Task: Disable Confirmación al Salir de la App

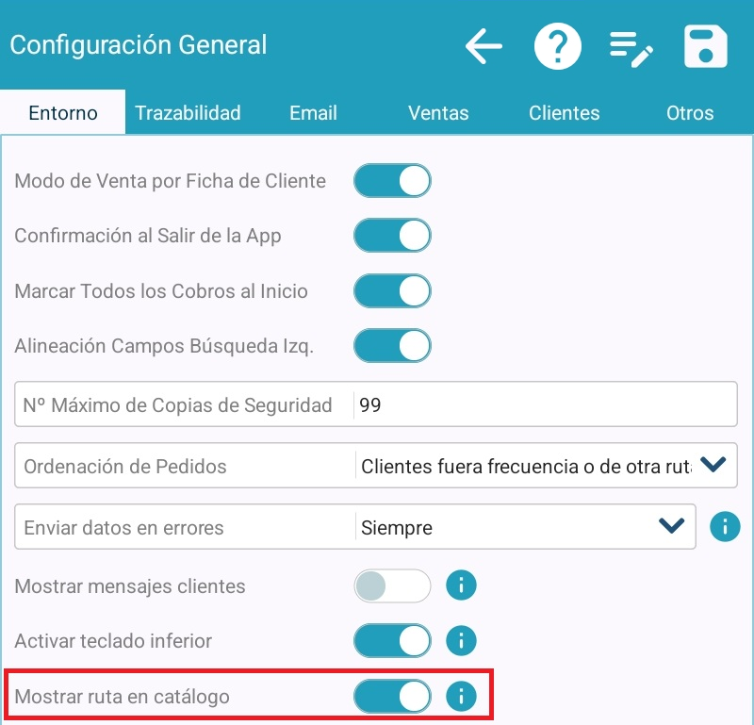Action: (x=392, y=236)
